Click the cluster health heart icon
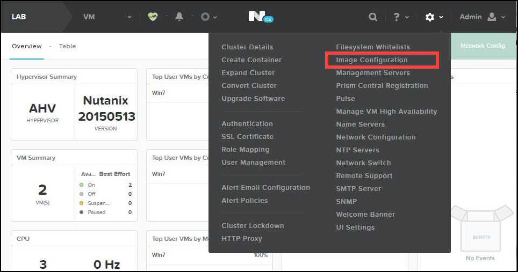518x272 pixels. (x=153, y=17)
